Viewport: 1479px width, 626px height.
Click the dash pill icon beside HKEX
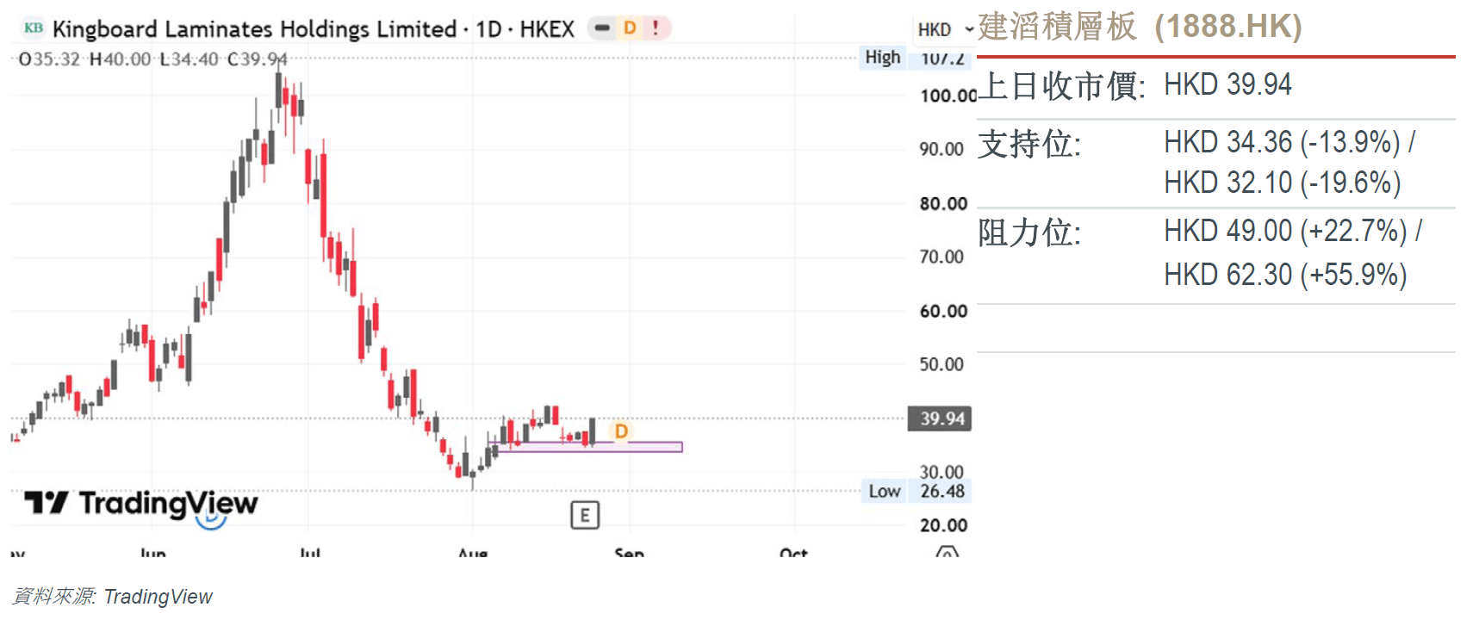pyautogui.click(x=602, y=28)
